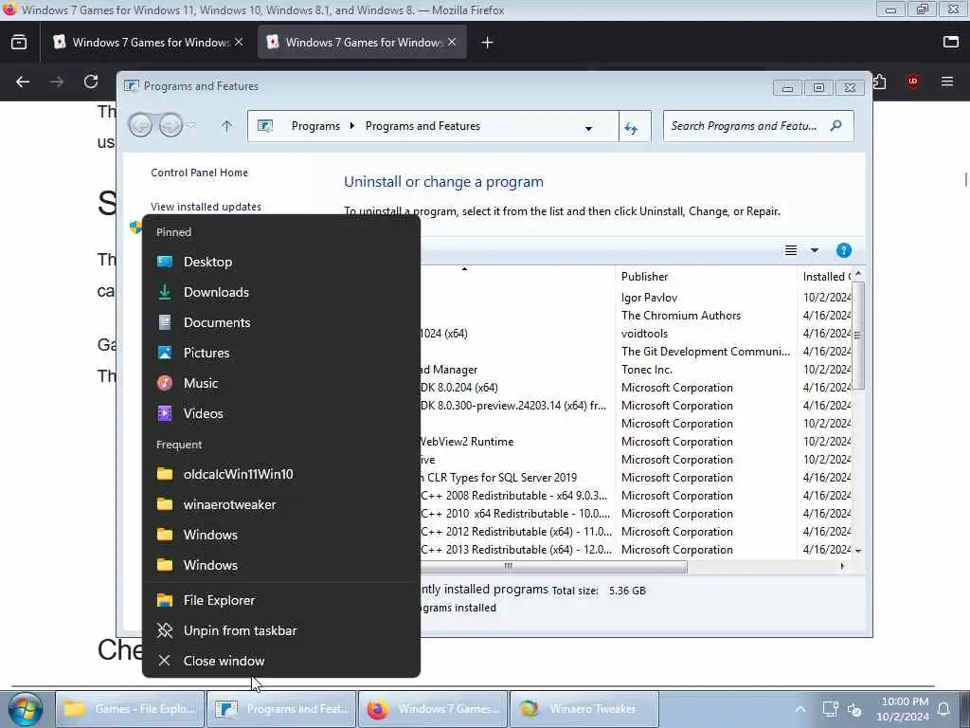The image size is (970, 728).
Task: Open Music pinned folder
Action: tap(280, 383)
